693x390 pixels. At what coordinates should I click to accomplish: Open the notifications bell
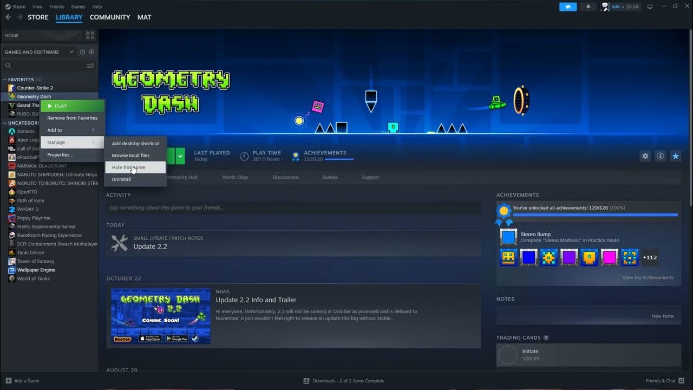coord(589,6)
